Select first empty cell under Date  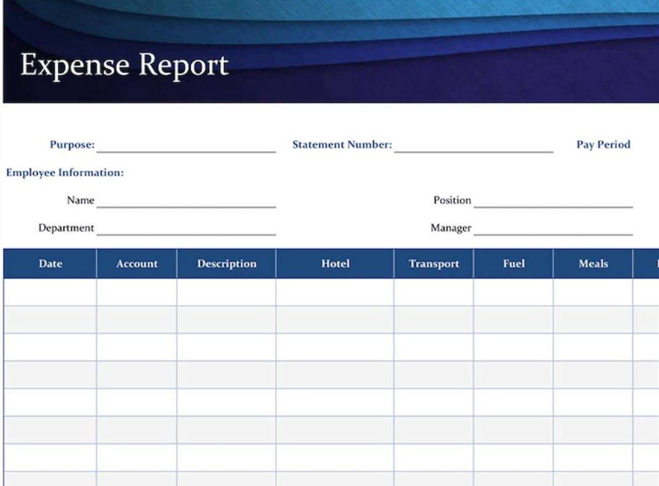pos(50,292)
